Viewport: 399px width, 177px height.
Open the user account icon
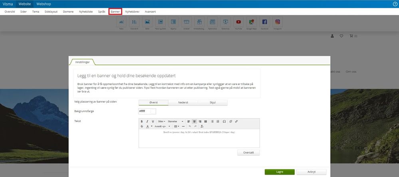click(332, 36)
